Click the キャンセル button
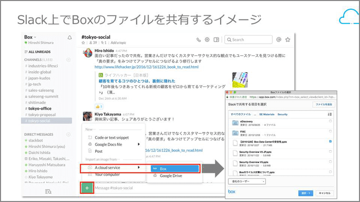This screenshot has height=202, width=360. click(325, 193)
